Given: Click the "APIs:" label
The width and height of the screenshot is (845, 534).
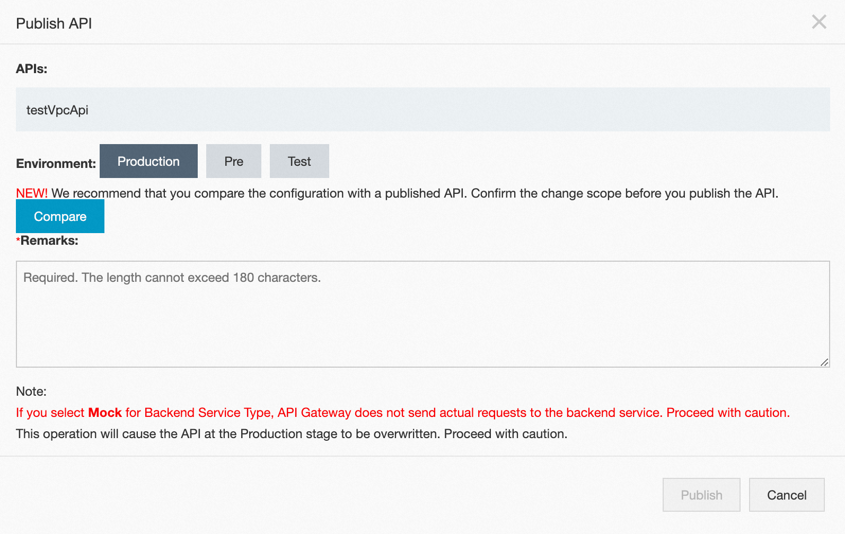Looking at the screenshot, I should pos(32,69).
